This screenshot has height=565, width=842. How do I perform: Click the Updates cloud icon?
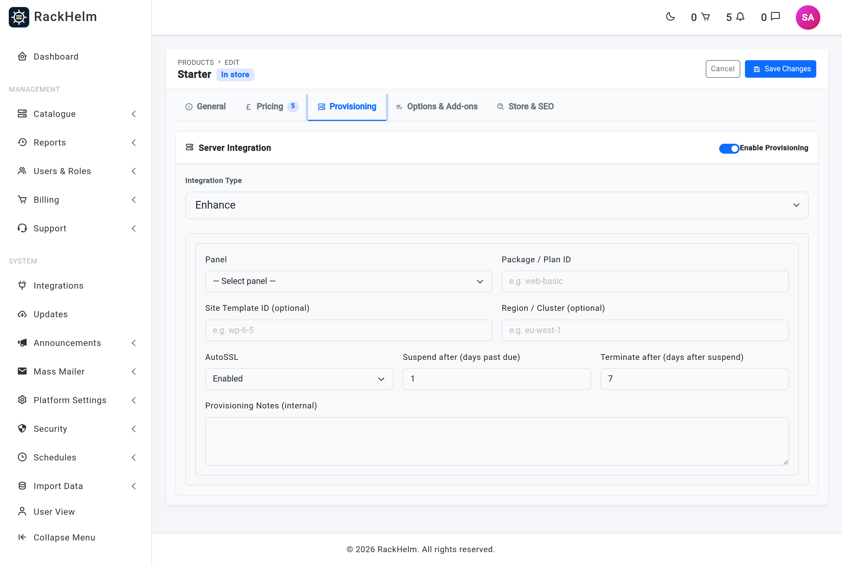coord(22,314)
